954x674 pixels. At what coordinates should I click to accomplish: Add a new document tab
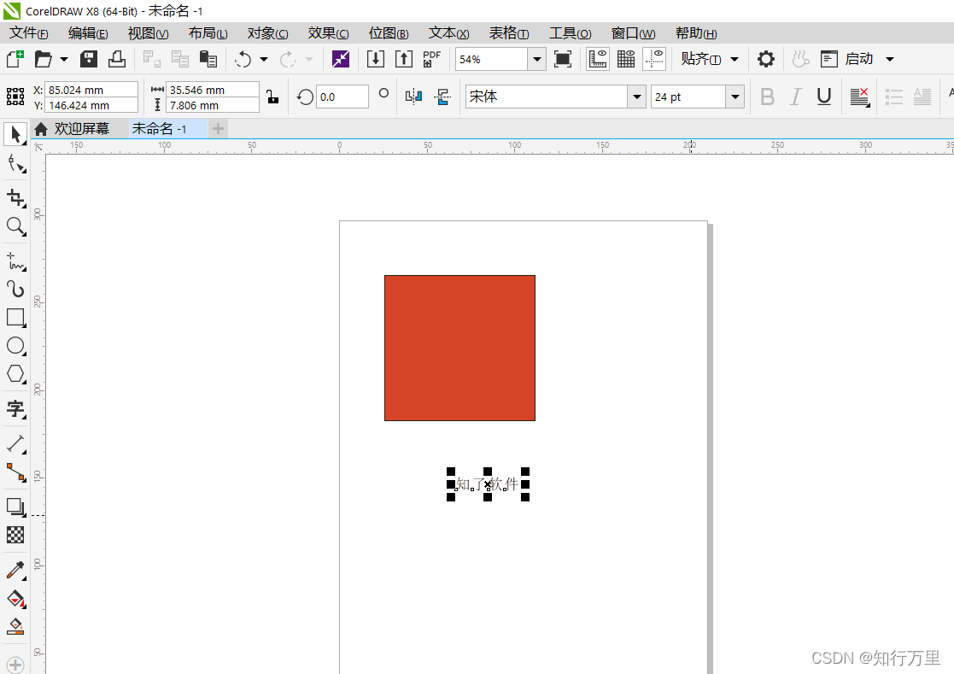pos(218,129)
